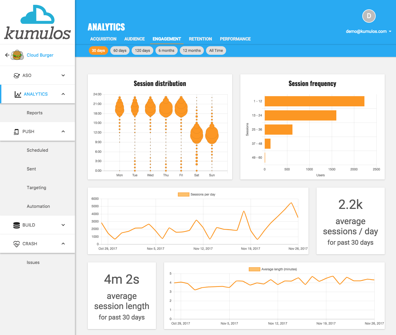Click the Session frequency title

(x=312, y=84)
